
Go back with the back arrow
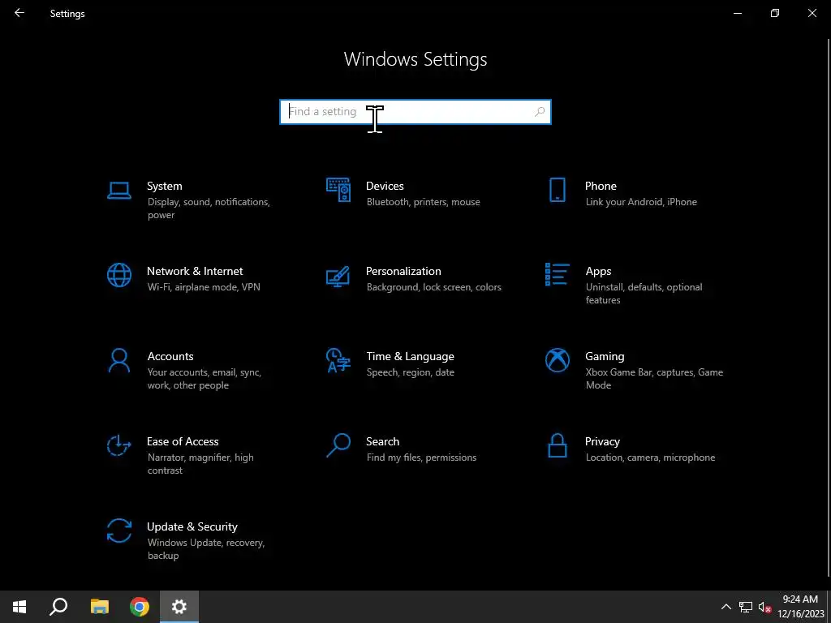click(x=19, y=13)
